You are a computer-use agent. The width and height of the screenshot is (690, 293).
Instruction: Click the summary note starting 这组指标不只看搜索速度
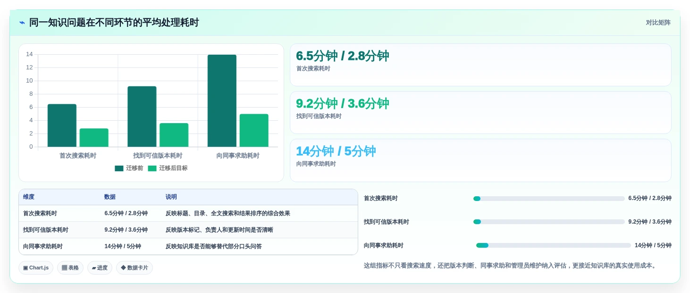point(511,266)
